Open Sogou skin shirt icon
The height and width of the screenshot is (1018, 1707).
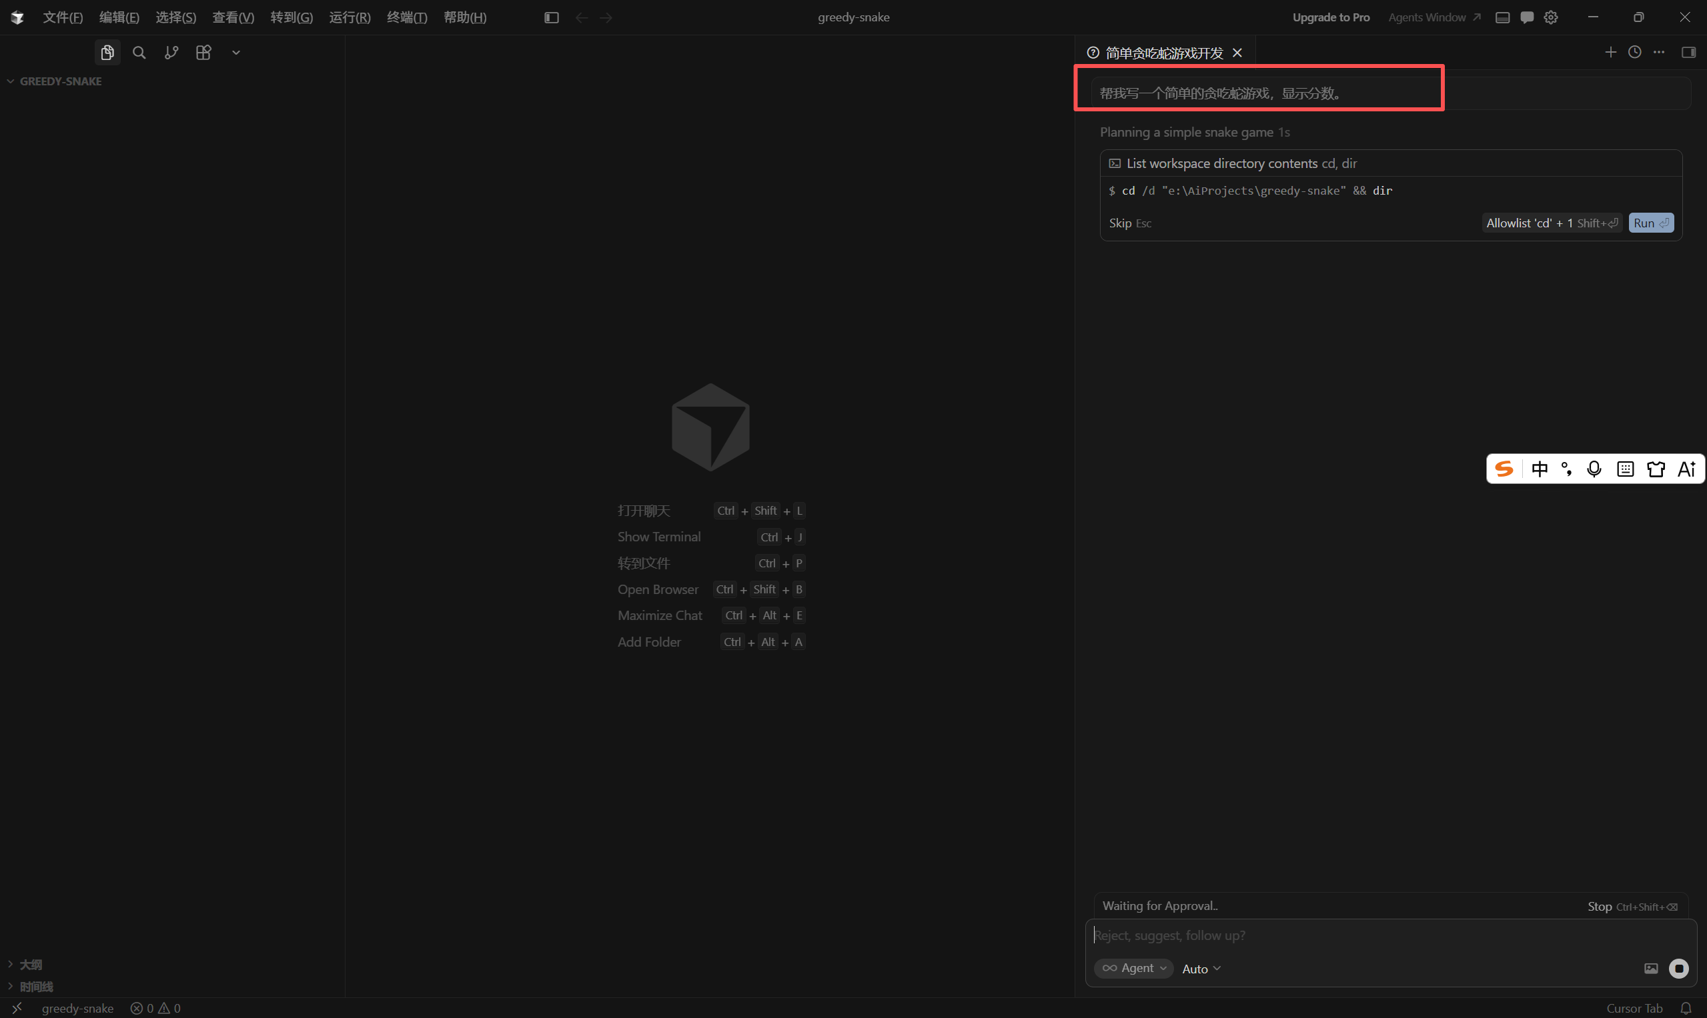pos(1656,469)
